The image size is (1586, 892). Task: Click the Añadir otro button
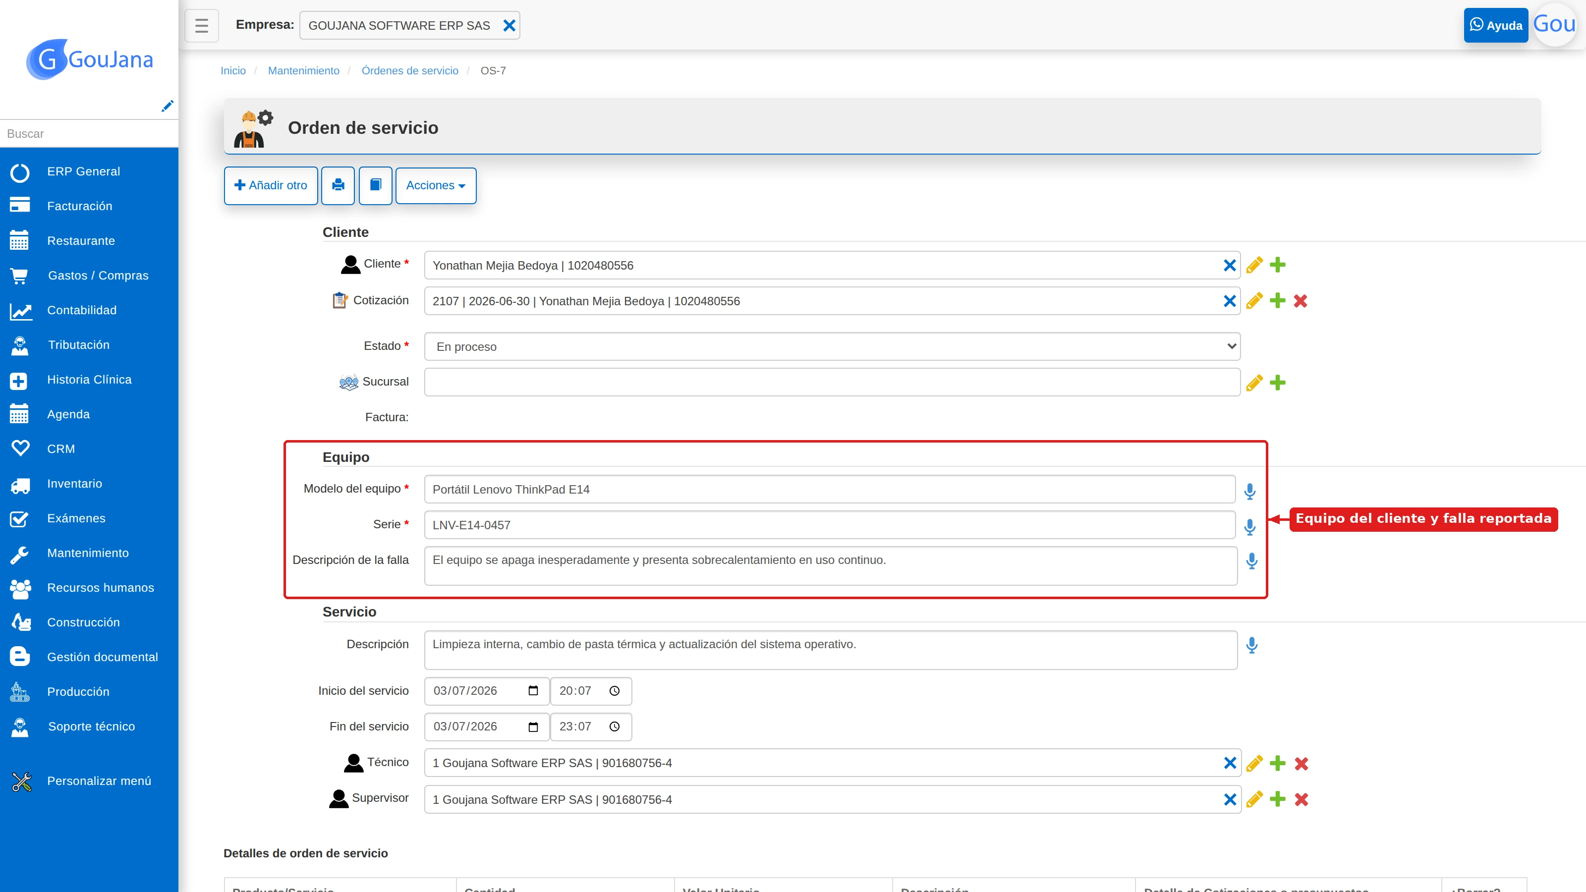[x=271, y=185]
